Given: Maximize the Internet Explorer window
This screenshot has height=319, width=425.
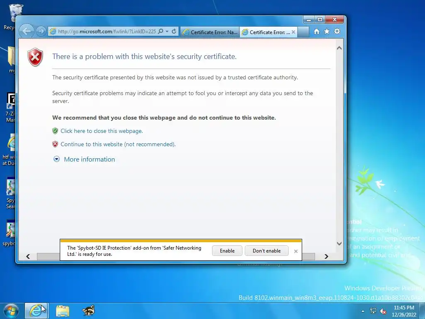Looking at the screenshot, I should point(320,20).
